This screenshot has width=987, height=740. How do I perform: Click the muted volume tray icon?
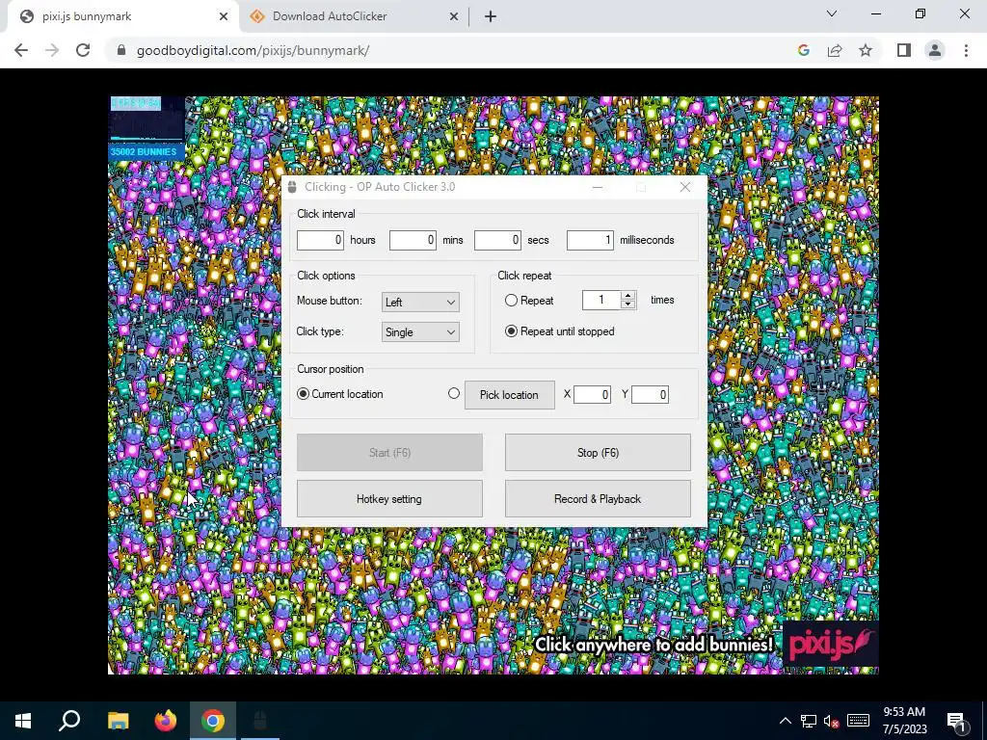tap(831, 721)
